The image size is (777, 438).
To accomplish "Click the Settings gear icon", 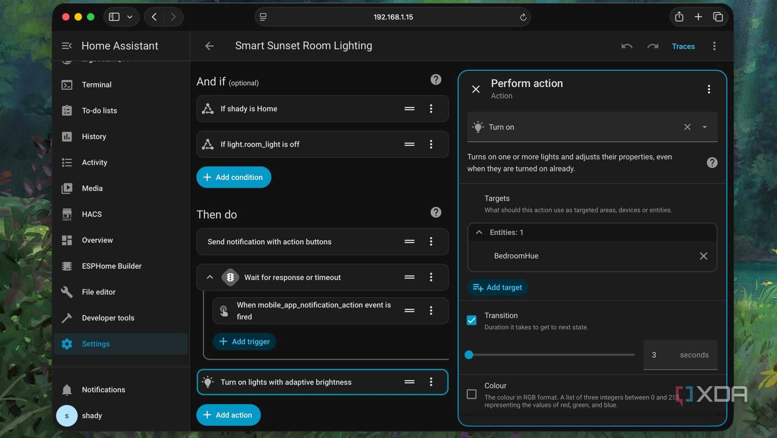I will (67, 344).
